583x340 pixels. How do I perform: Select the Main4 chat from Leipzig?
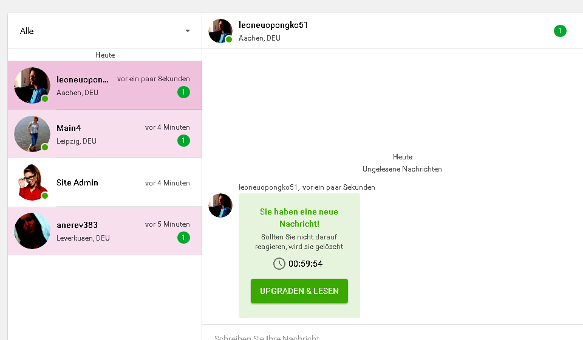[x=115, y=134]
